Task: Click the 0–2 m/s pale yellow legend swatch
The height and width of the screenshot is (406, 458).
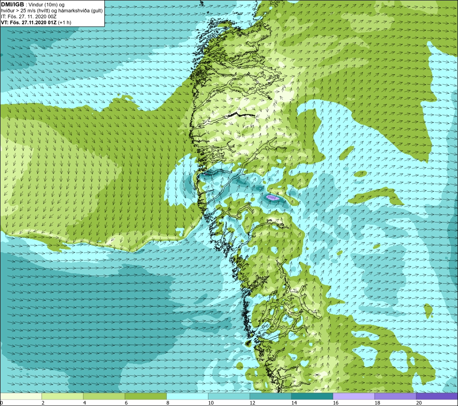Action: pos(21,396)
